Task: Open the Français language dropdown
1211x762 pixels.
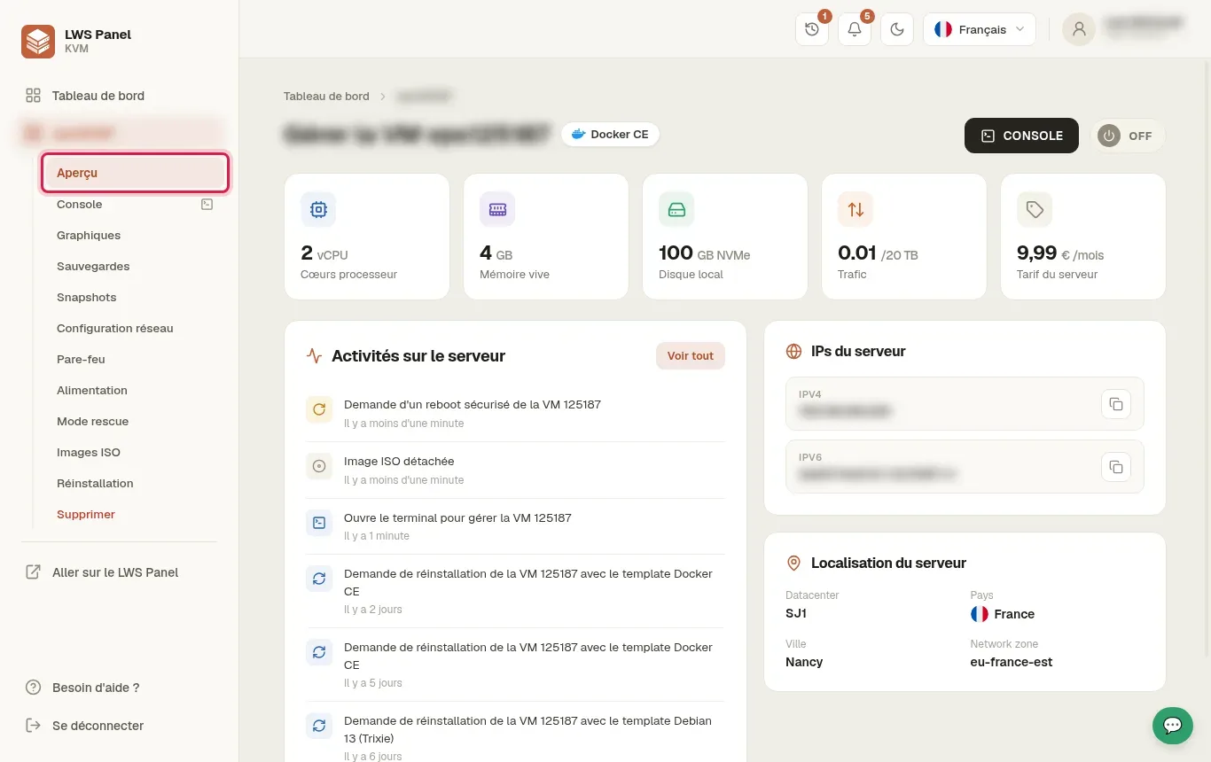Action: pyautogui.click(x=980, y=29)
